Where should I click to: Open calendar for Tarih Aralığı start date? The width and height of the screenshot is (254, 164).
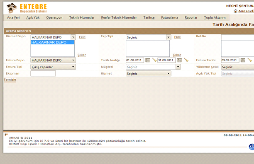(148, 60)
